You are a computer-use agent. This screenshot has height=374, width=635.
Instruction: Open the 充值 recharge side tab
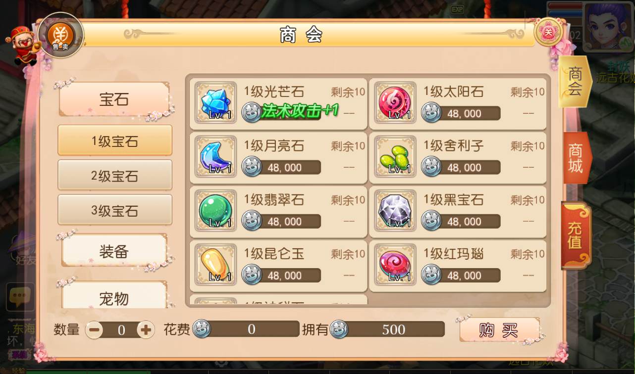tap(576, 235)
